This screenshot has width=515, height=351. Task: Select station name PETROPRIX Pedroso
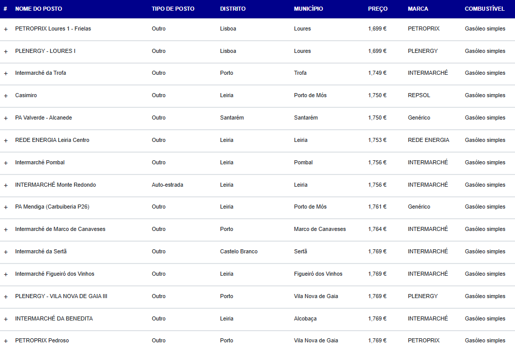(x=42, y=340)
